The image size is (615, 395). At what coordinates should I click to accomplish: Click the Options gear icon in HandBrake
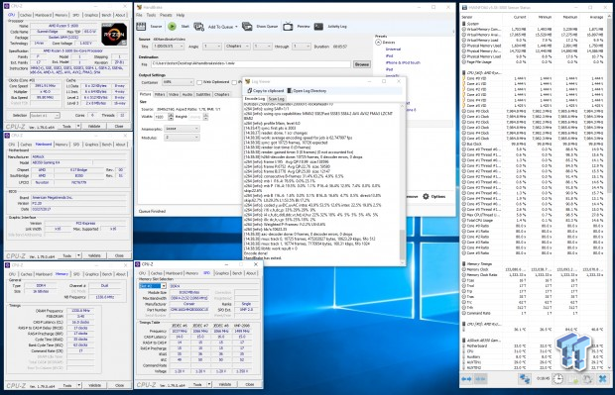click(426, 196)
